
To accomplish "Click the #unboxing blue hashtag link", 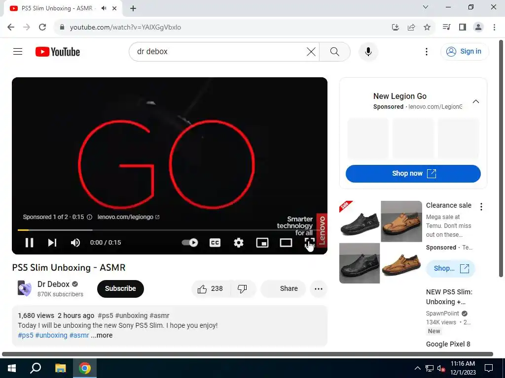I will (51, 335).
